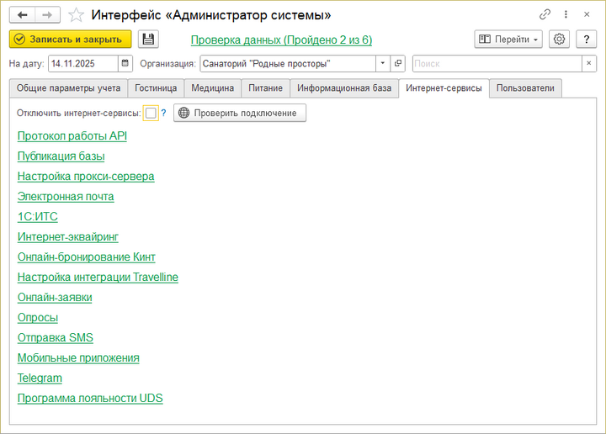Click the Организация input field
606x434 pixels.
[x=288, y=63]
